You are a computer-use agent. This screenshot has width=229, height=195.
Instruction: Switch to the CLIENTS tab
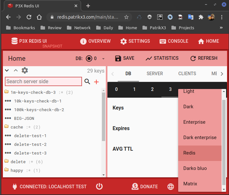click(187, 74)
